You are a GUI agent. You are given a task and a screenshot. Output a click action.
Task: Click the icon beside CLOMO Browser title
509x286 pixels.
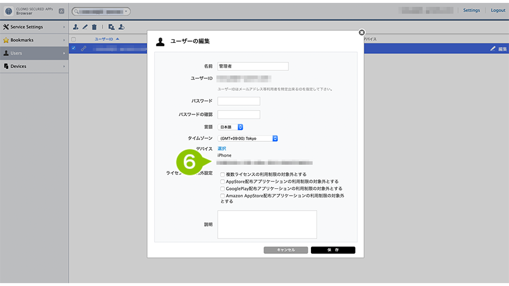click(61, 11)
